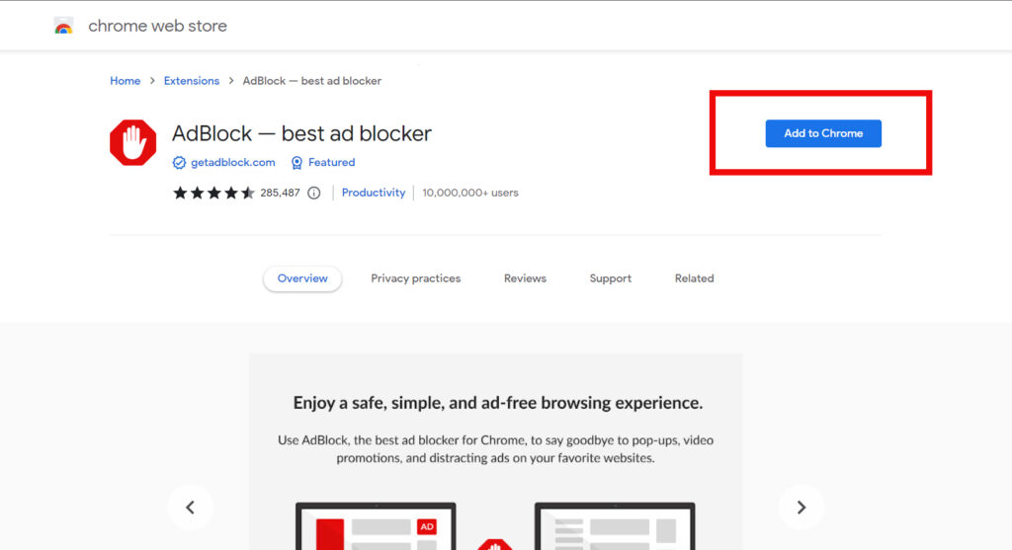Switch to the Reviews tab
Image resolution: width=1012 pixels, height=550 pixels.
click(x=525, y=278)
